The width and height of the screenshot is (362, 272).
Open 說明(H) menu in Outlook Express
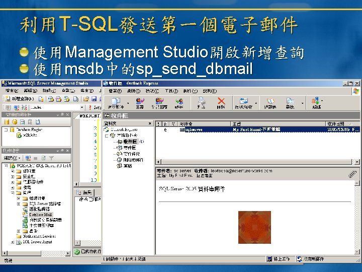209,91
